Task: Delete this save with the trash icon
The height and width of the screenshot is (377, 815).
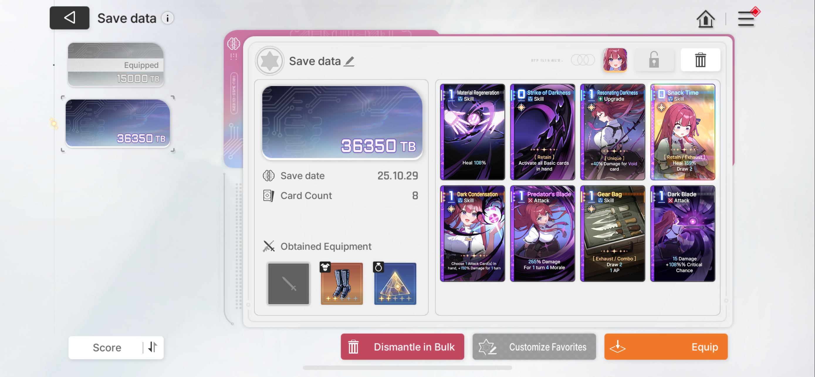Action: point(700,60)
